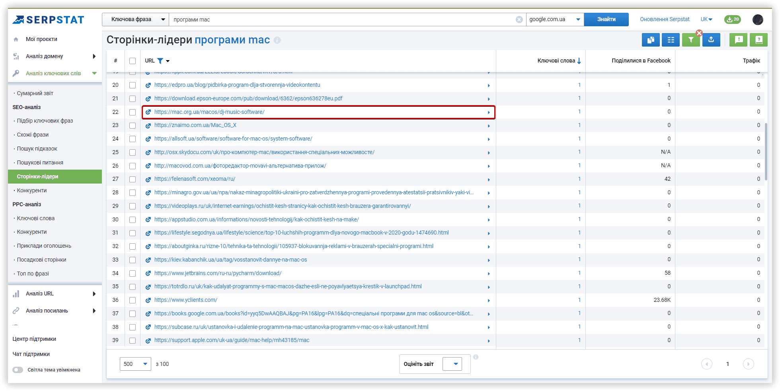Check the box for row 25
Viewport: 780px width, 391px height.
point(133,152)
